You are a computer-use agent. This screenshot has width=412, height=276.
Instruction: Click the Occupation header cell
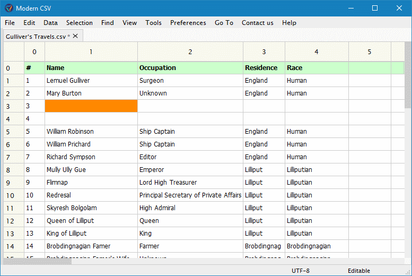[x=190, y=68]
